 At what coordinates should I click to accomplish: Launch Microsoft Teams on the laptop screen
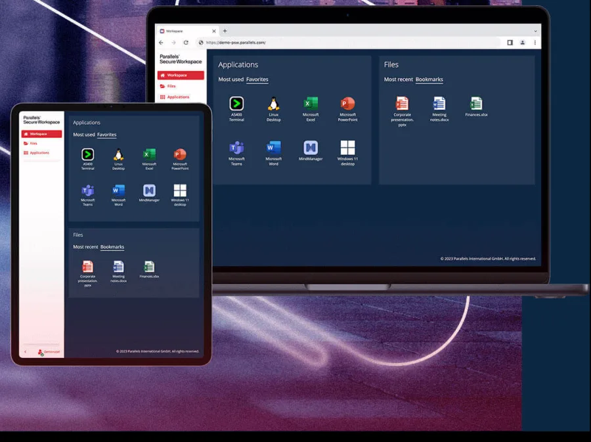point(236,153)
